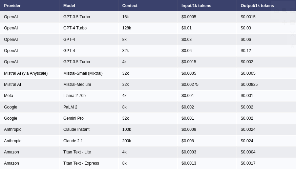Screen dimensions: 296x169
Task: Select the $0.008 input price cell
Action: pyautogui.click(x=188, y=141)
